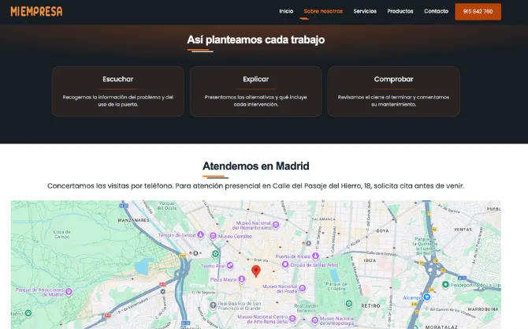Click the MARROQUINA label on map
This screenshot has width=528, height=329.
tap(483, 309)
